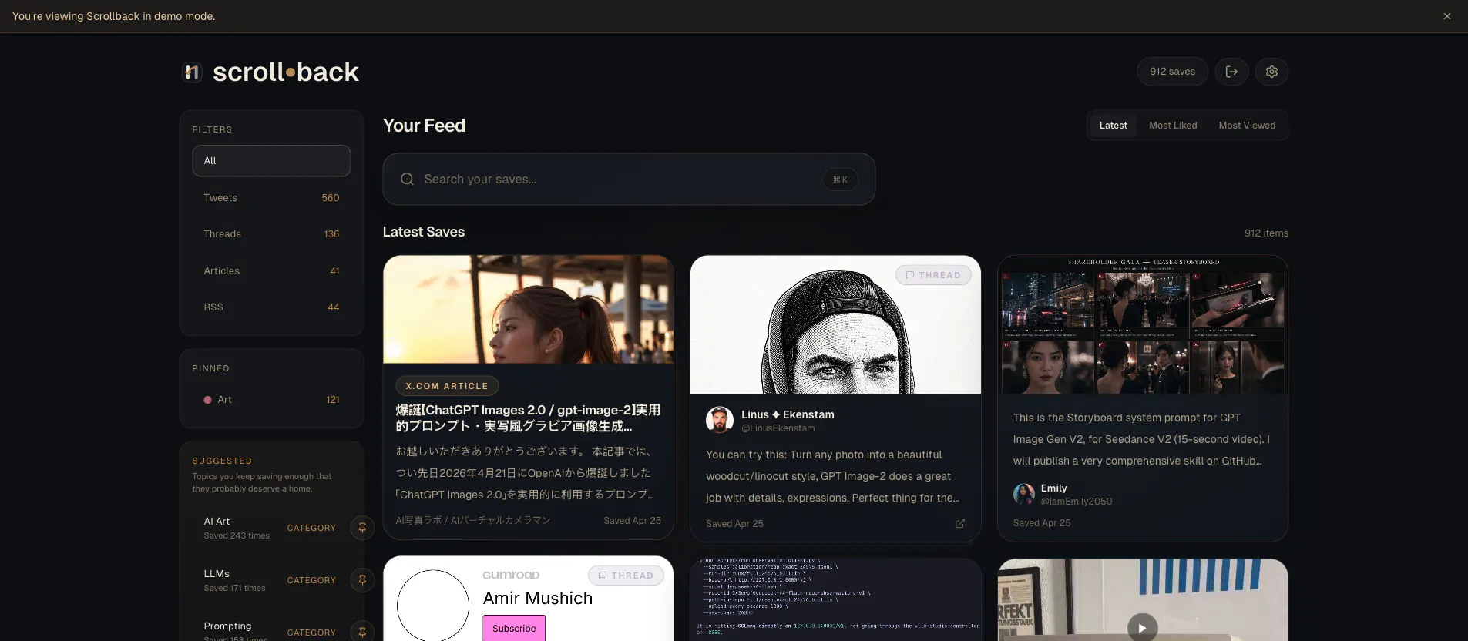Click the Saved 171 times label

(x=234, y=589)
